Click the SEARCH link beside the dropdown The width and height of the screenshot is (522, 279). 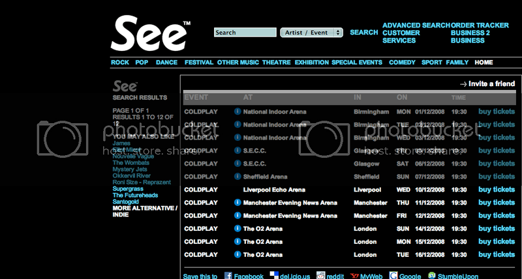pos(364,32)
